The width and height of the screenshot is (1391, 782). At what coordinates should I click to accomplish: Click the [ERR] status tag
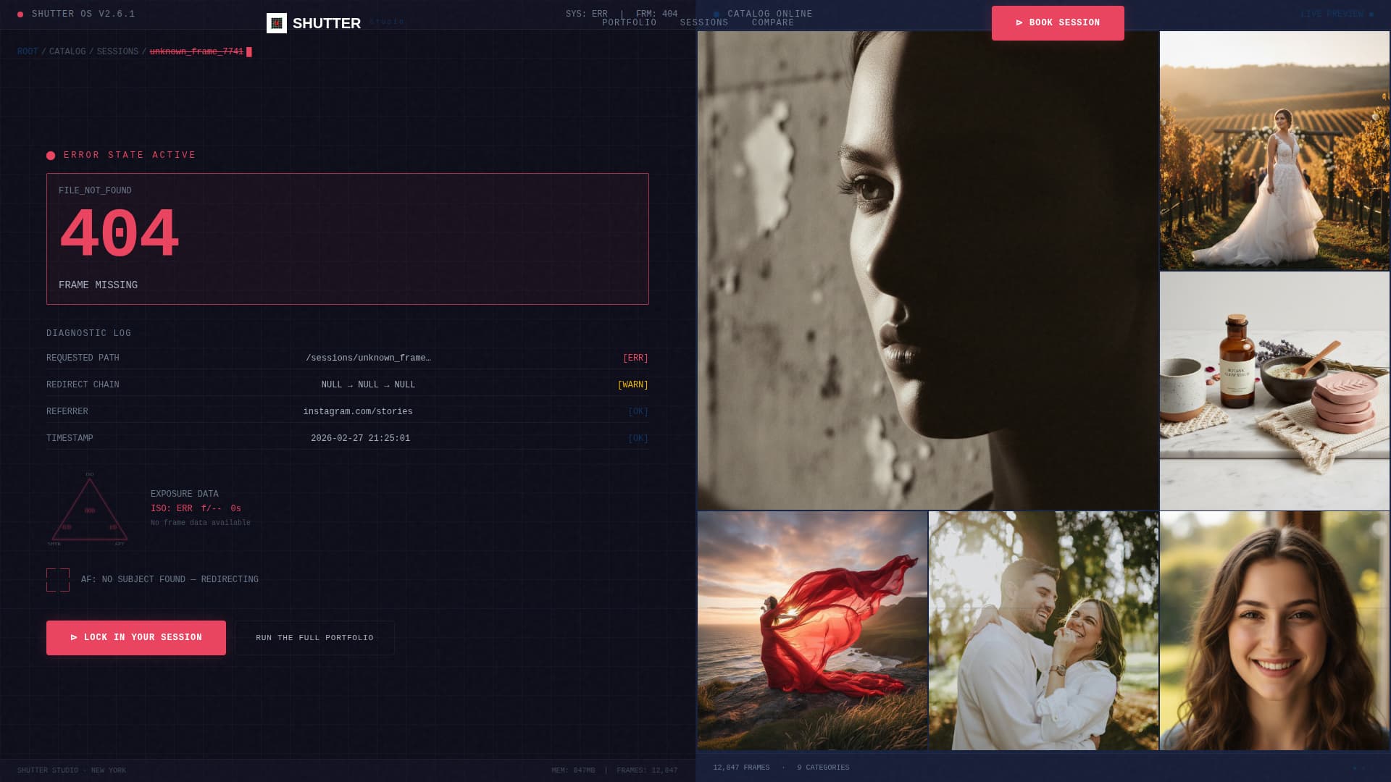click(x=635, y=358)
